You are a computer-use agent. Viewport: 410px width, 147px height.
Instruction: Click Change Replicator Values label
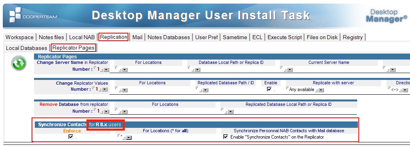point(82,83)
